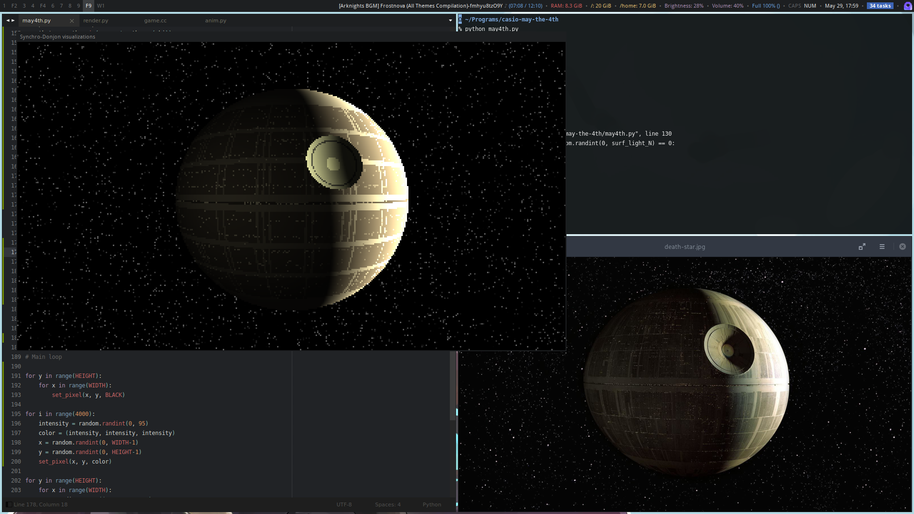
Task: Click the Brightness: 28% indicator
Action: point(684,6)
